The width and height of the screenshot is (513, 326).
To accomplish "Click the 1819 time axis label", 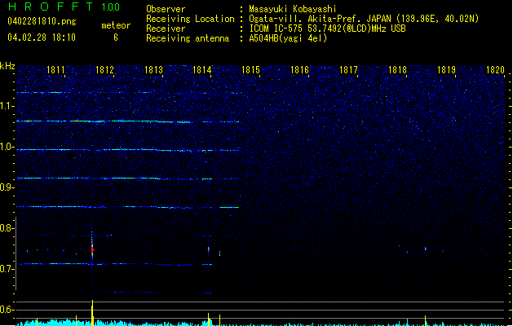I will (446, 70).
